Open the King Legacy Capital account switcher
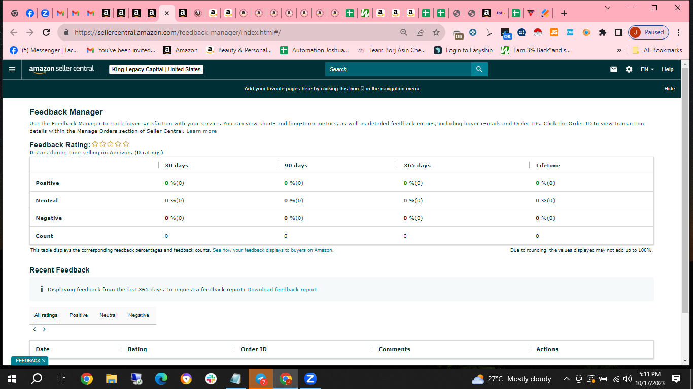 tap(156, 69)
